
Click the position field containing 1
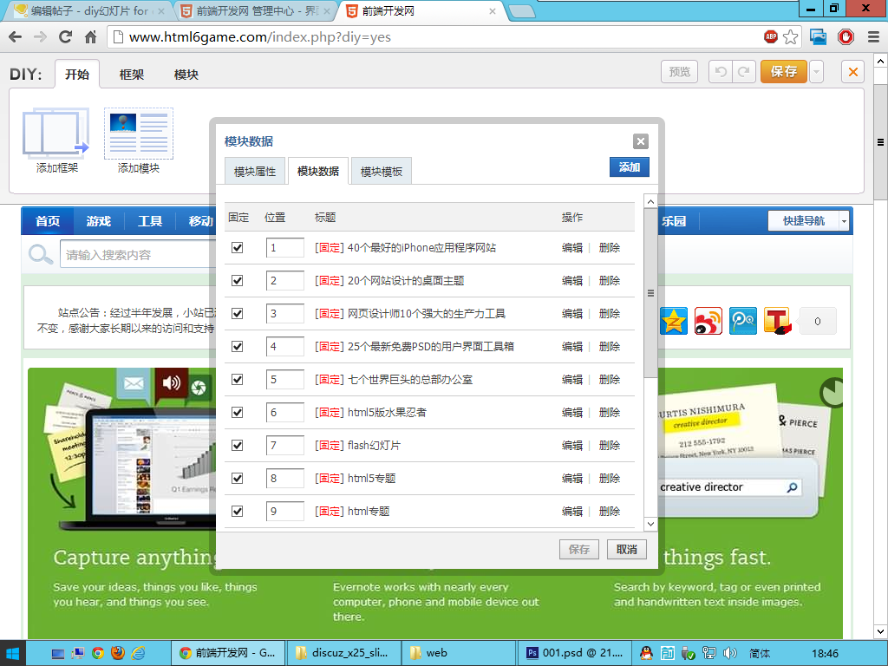point(284,247)
